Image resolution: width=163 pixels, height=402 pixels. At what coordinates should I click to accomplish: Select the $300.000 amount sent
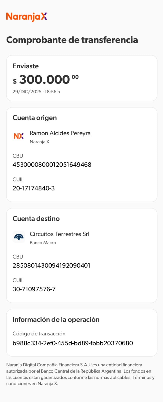(x=46, y=80)
